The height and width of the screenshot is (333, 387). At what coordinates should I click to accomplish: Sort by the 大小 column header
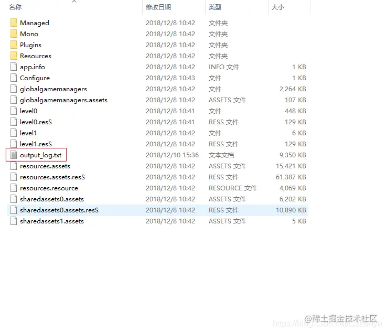(x=277, y=7)
